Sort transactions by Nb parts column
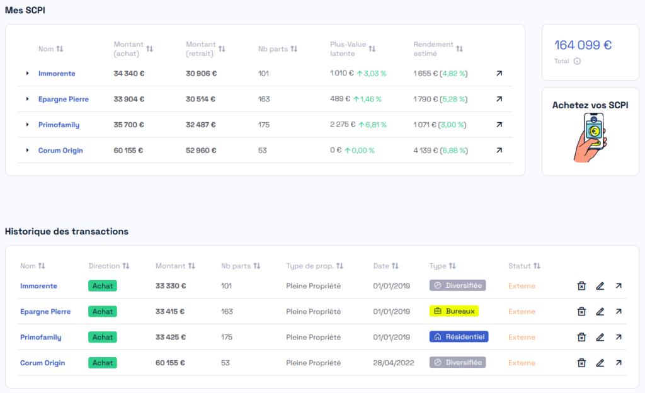 pyautogui.click(x=257, y=266)
